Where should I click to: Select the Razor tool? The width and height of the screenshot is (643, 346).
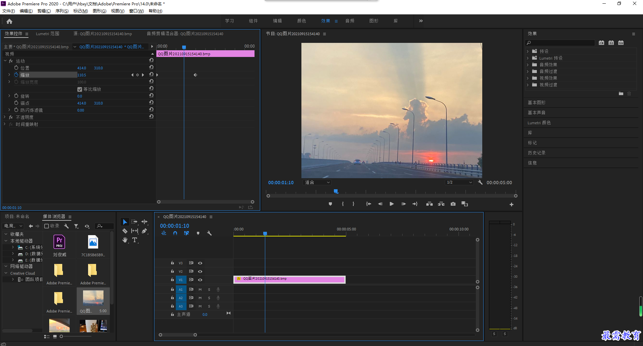click(x=125, y=231)
